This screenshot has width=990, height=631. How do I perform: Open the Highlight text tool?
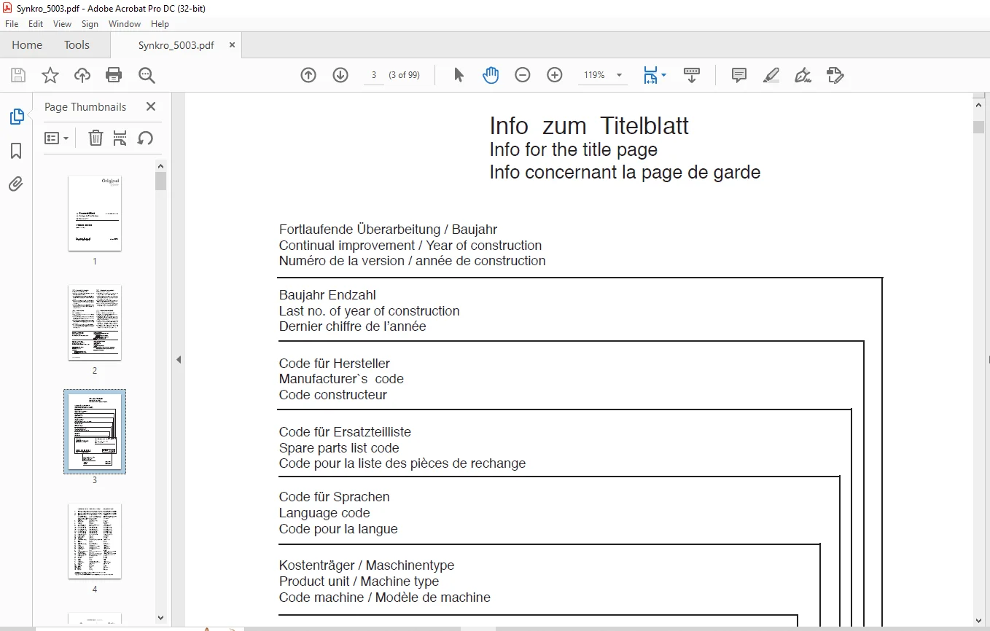click(x=771, y=75)
